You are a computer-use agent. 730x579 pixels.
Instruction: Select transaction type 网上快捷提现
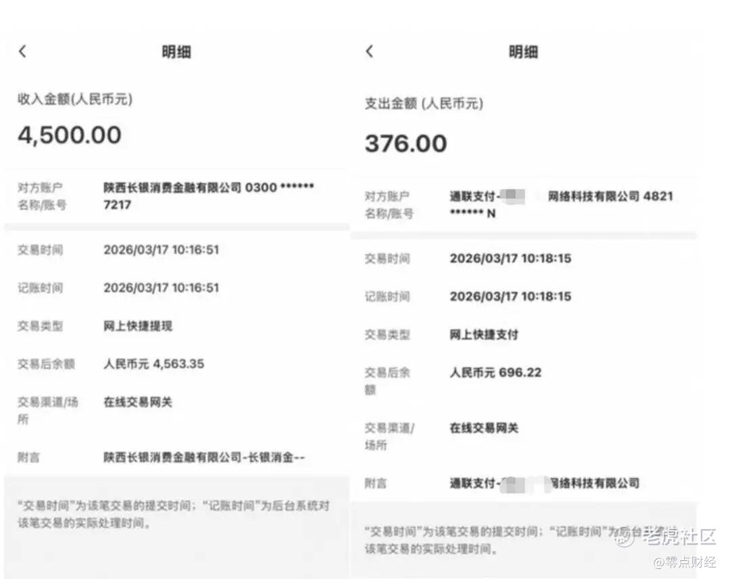[138, 326]
